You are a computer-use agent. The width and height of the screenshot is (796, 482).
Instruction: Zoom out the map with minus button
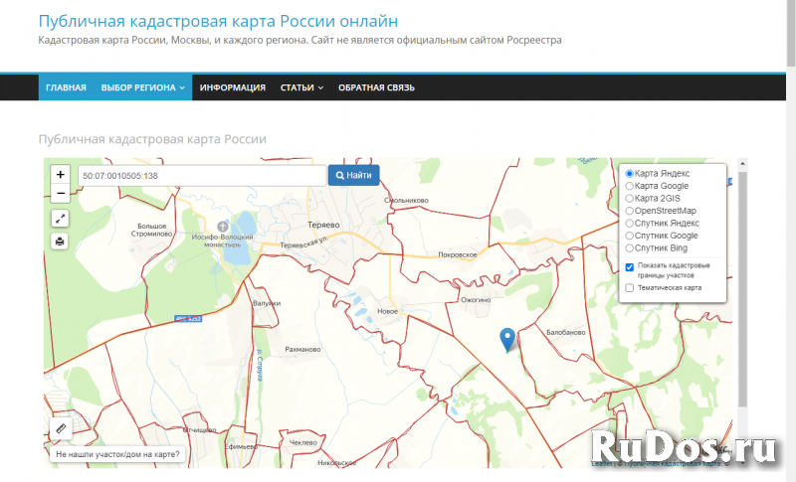coord(60,193)
